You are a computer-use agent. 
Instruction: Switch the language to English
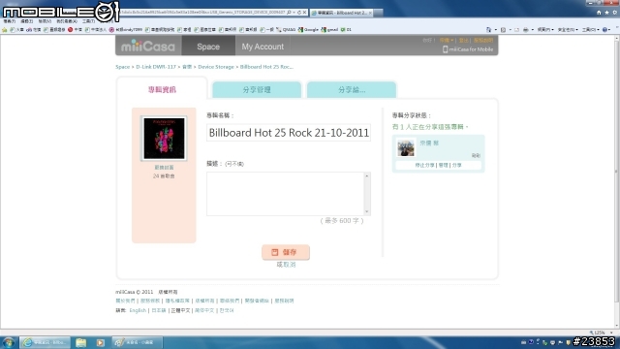point(138,310)
